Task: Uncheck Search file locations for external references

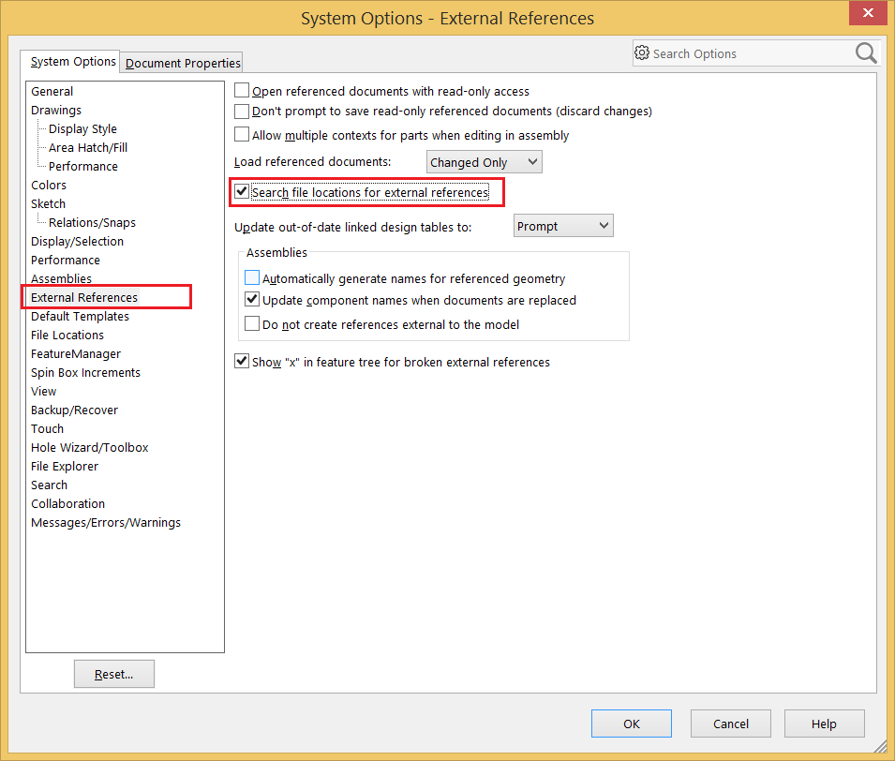Action: pyautogui.click(x=243, y=192)
